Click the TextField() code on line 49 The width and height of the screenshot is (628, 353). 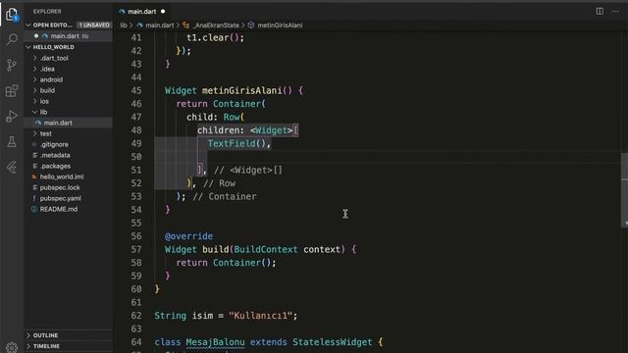pyautogui.click(x=236, y=144)
